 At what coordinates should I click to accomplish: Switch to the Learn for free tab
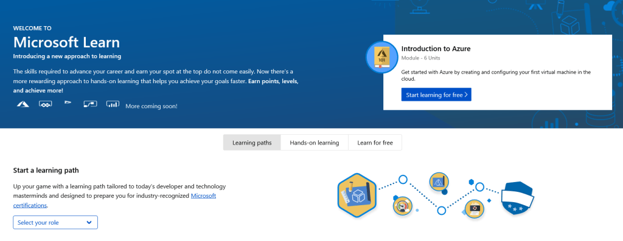[375, 143]
